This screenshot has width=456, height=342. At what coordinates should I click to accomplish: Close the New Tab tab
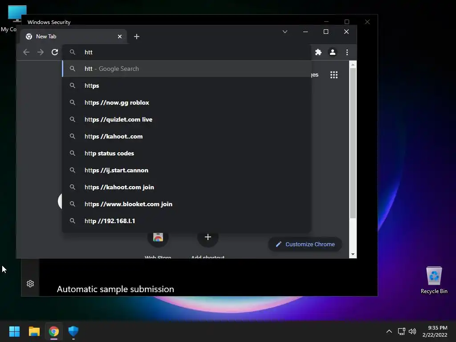pos(119,37)
